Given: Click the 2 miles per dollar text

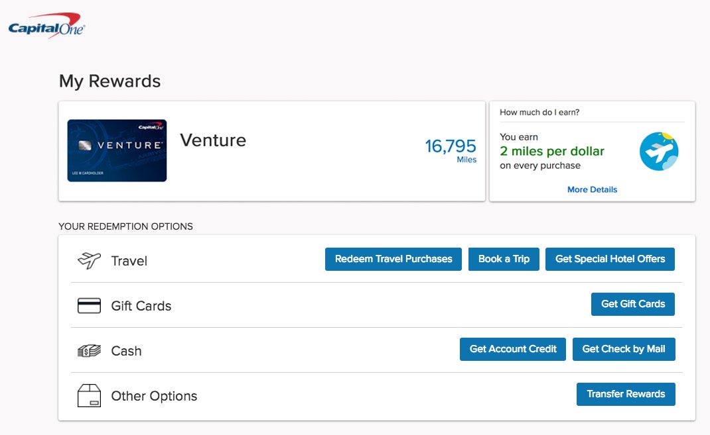Looking at the screenshot, I should pyautogui.click(x=552, y=152).
